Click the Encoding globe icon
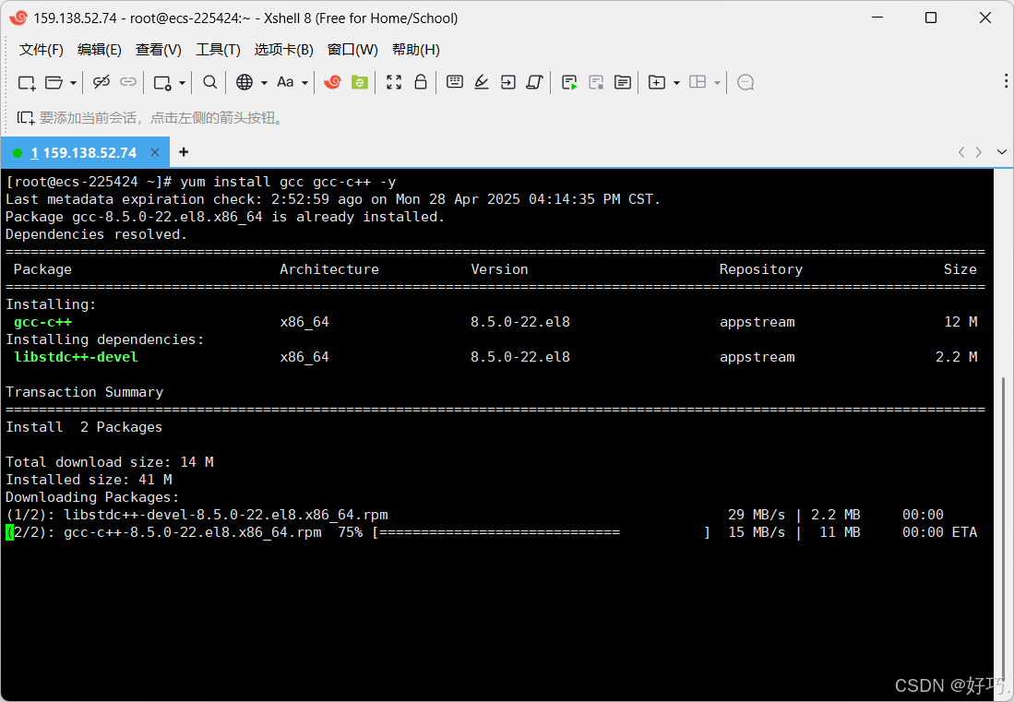Viewport: 1014px width, 702px height. tap(245, 82)
